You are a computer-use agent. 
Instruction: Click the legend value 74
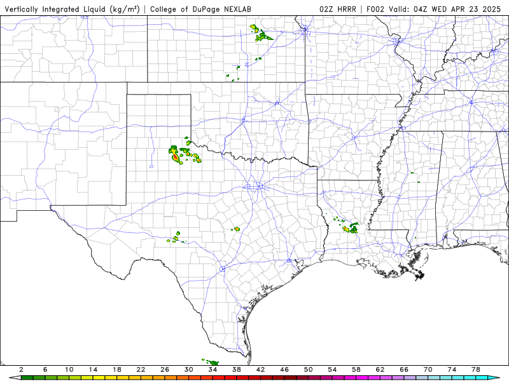(452, 370)
